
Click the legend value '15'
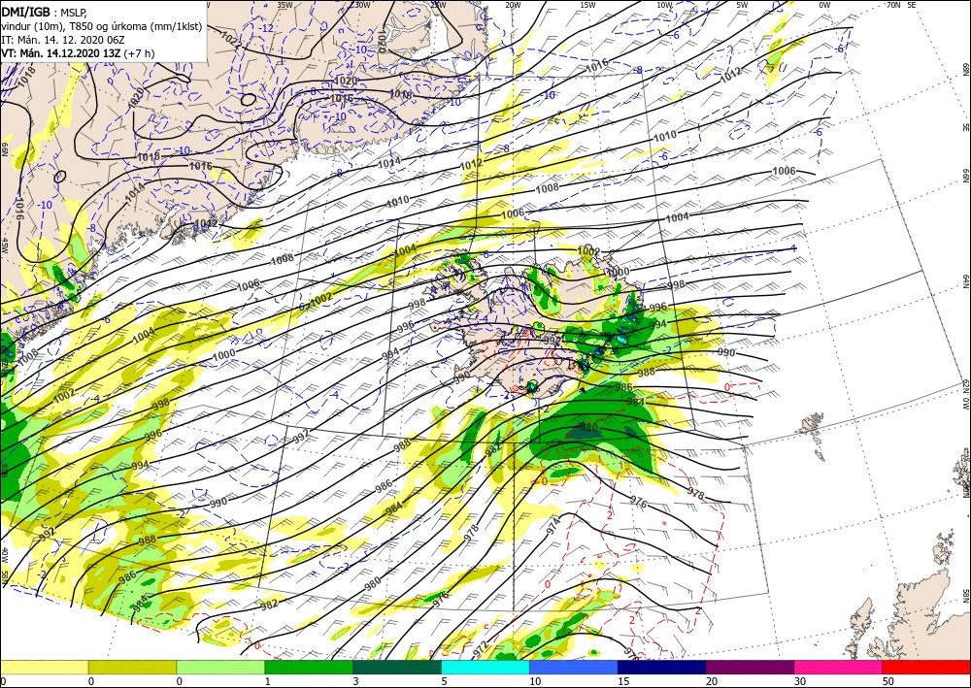[622, 681]
